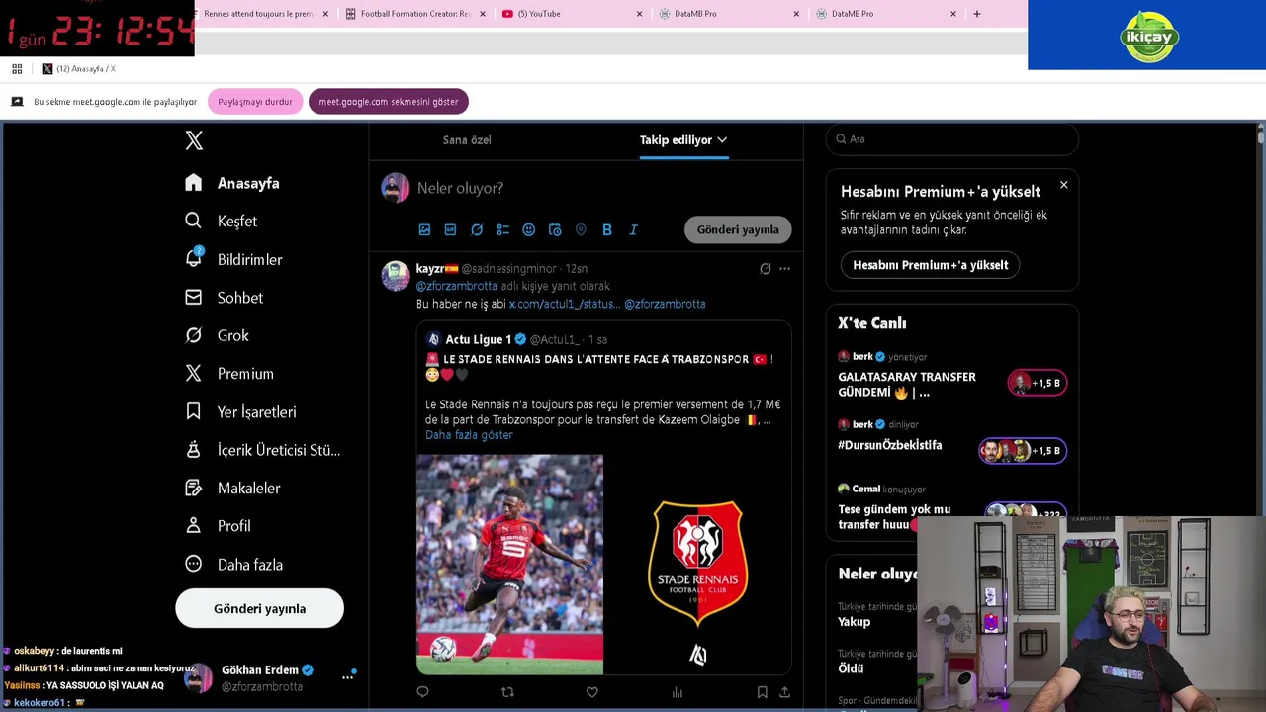Viewport: 1266px width, 712px height.
Task: Open emoji picker in composer
Action: point(528,229)
